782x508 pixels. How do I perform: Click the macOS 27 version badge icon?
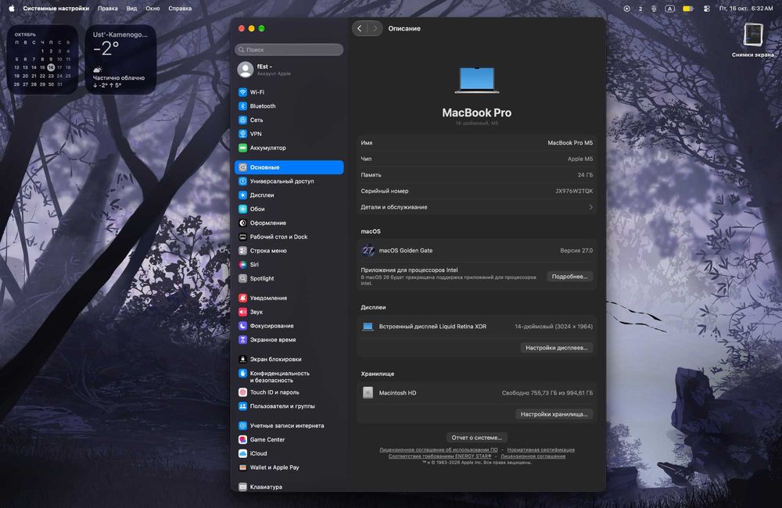(x=368, y=251)
